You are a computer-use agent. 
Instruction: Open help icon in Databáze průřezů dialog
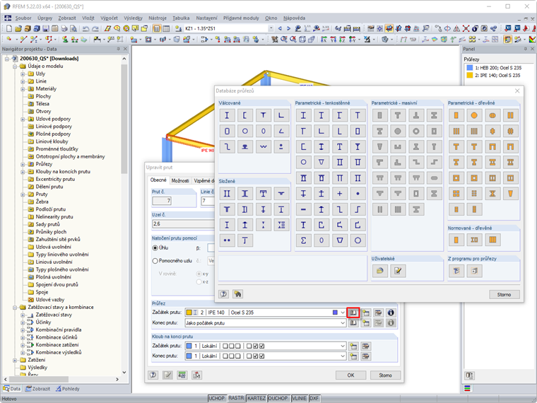(224, 294)
